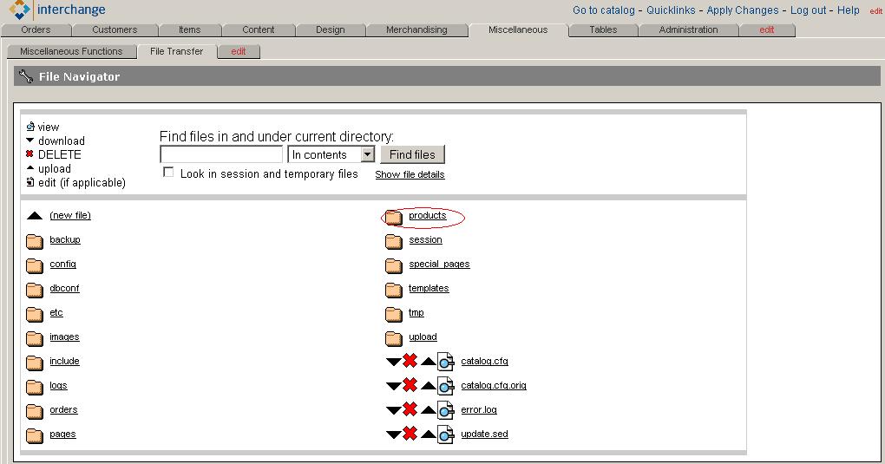Open the Help link
The image size is (885, 464).
(x=849, y=10)
